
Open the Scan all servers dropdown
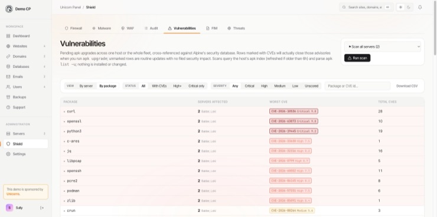pos(383,47)
